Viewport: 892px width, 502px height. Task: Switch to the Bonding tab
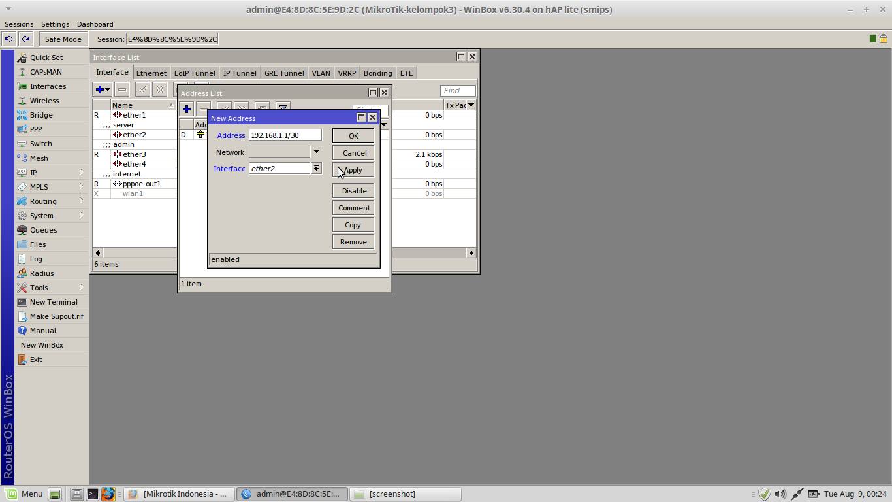[377, 73]
